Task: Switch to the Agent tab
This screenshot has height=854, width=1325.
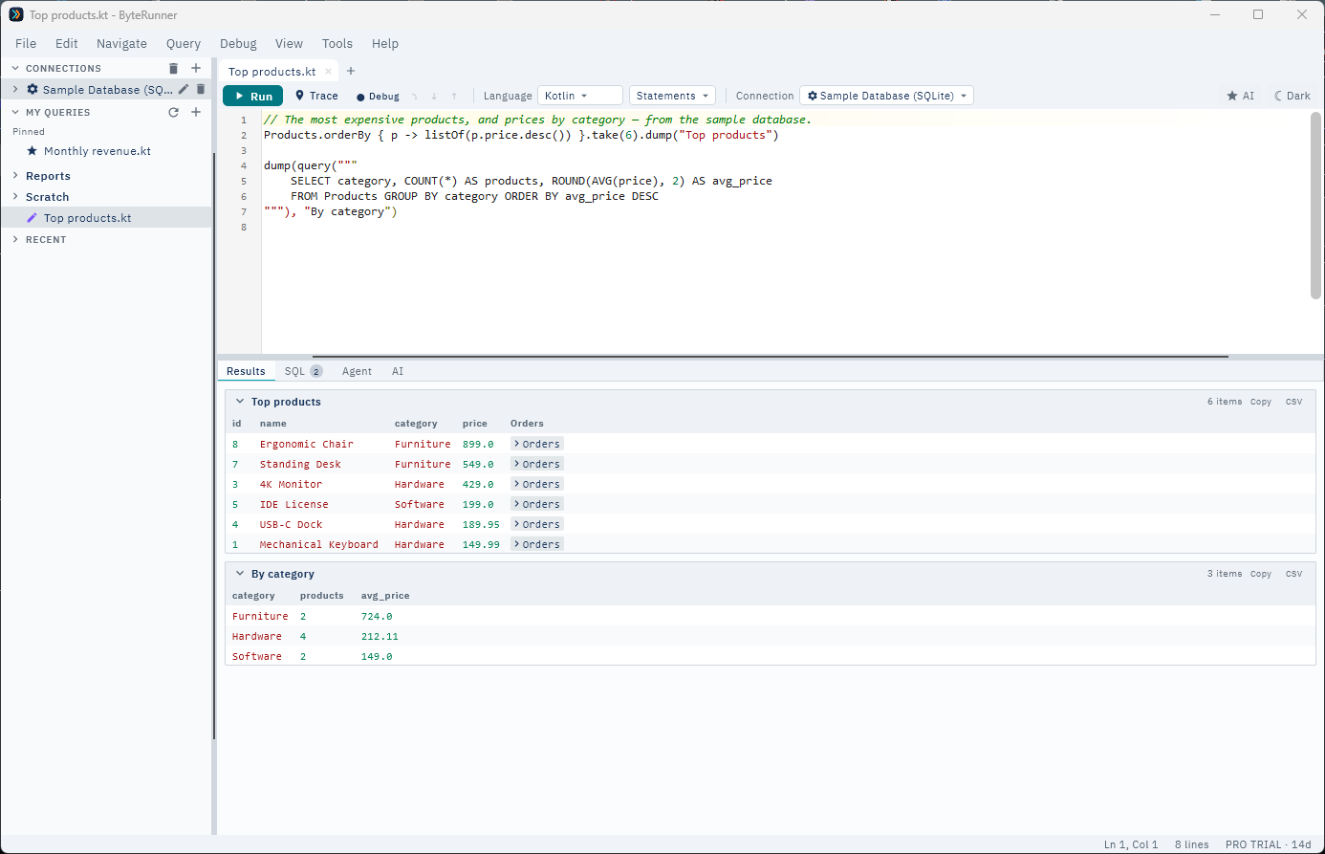Action: point(357,371)
